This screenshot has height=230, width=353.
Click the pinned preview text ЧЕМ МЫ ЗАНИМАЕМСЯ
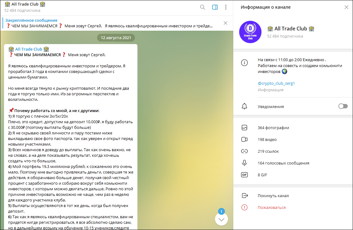pos(34,26)
